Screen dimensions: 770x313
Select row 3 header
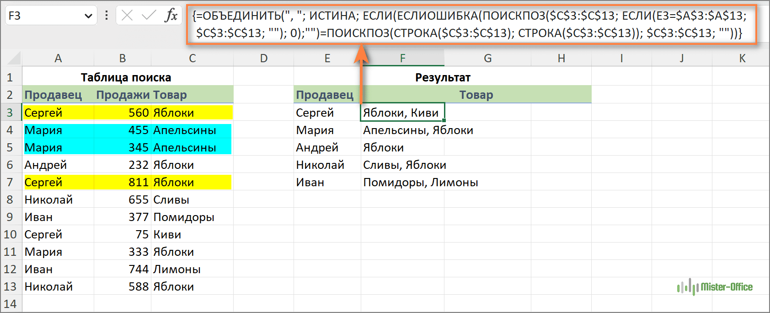click(10, 113)
